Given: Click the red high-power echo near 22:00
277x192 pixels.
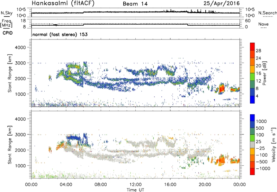Looking at the screenshot, I should point(222,88).
